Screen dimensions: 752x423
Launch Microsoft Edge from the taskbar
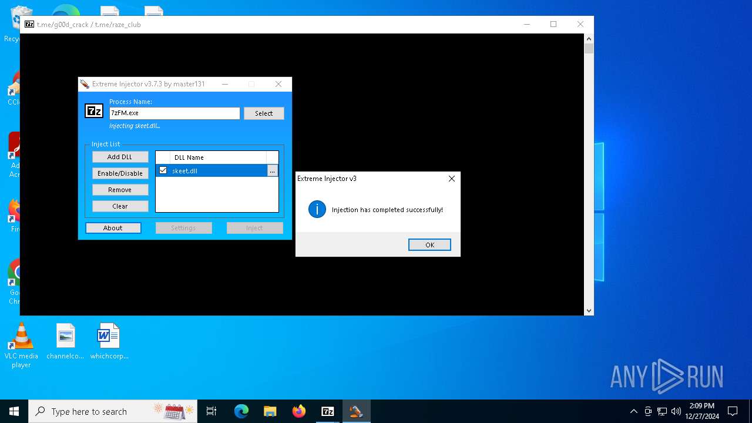pos(241,411)
